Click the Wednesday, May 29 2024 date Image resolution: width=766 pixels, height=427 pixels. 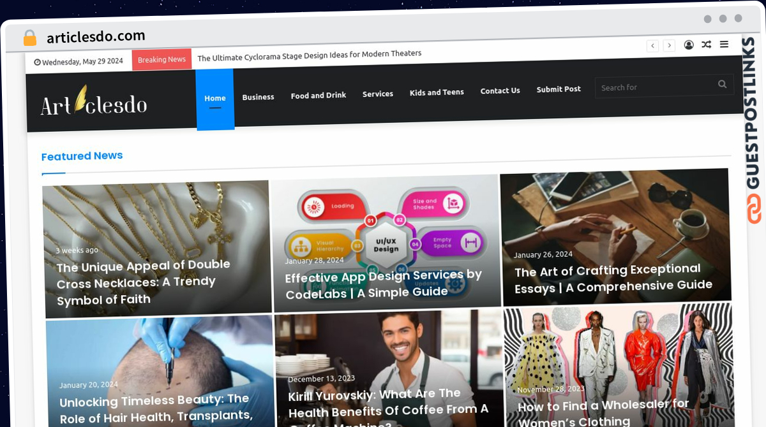pos(82,61)
